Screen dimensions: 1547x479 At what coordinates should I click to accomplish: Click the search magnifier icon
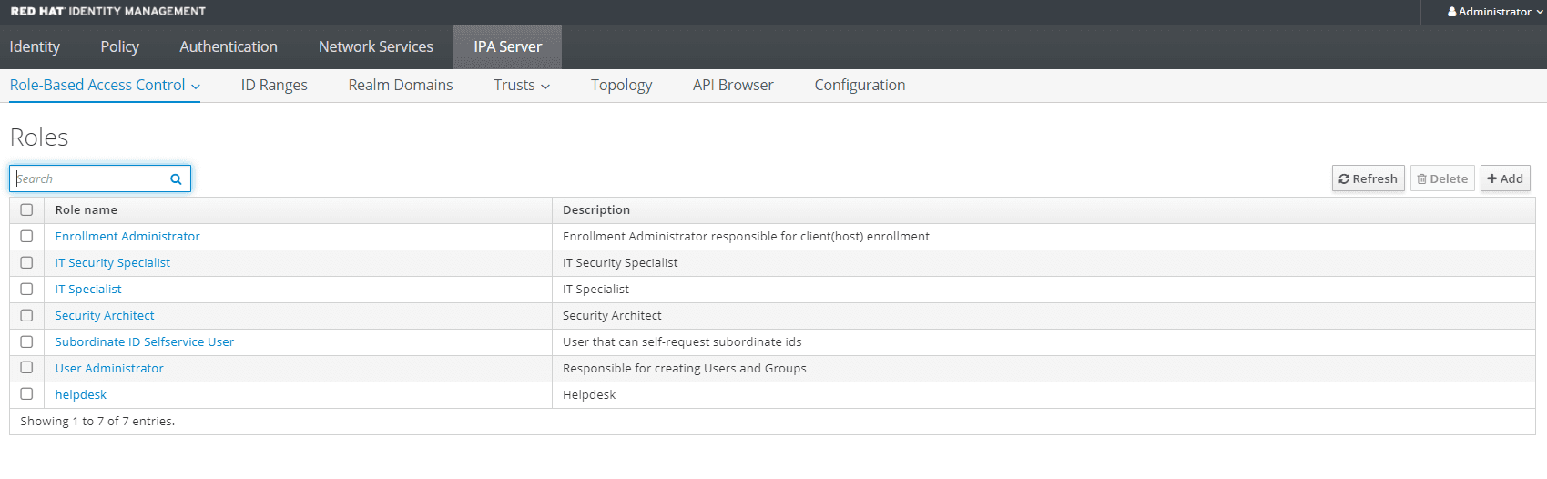(x=176, y=179)
